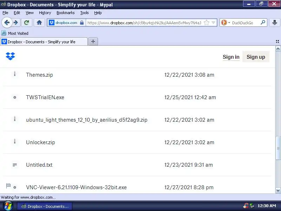Open the URL history dropdown arrow
Screen dimensions: 281x211
click(213, 23)
